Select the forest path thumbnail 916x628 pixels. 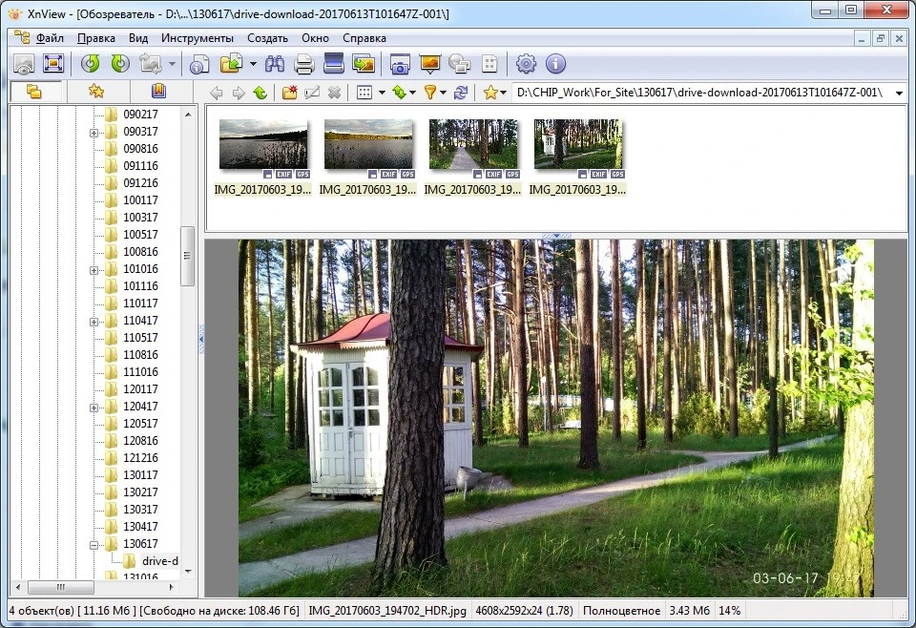(x=473, y=144)
